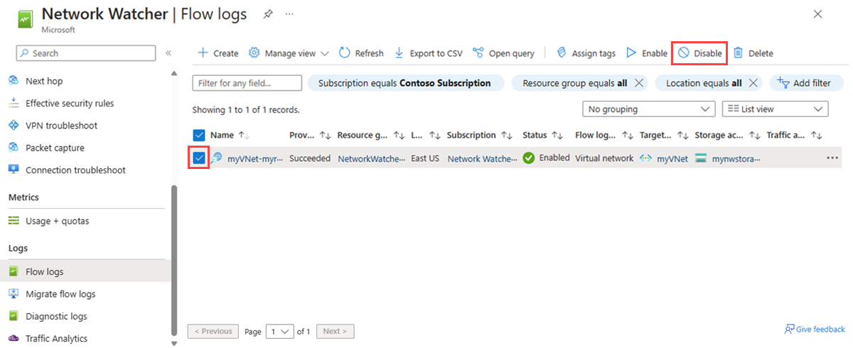The width and height of the screenshot is (853, 348).
Task: Remove the Location equals all filter
Action: pos(753,83)
